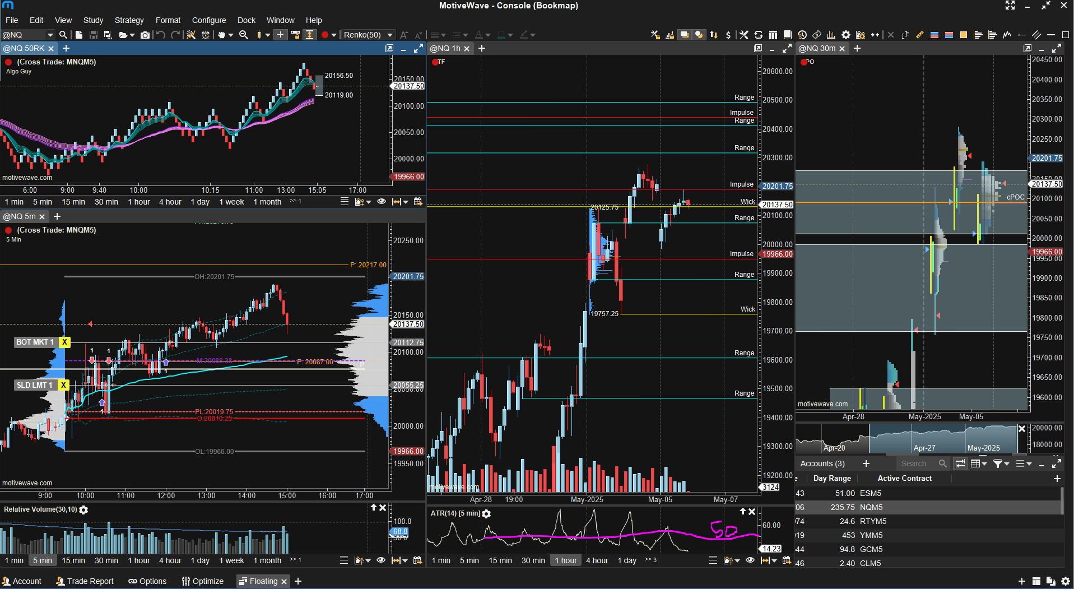This screenshot has width=1074, height=589.
Task: Cancel the BOT MKT 1 order X
Action: [x=65, y=342]
